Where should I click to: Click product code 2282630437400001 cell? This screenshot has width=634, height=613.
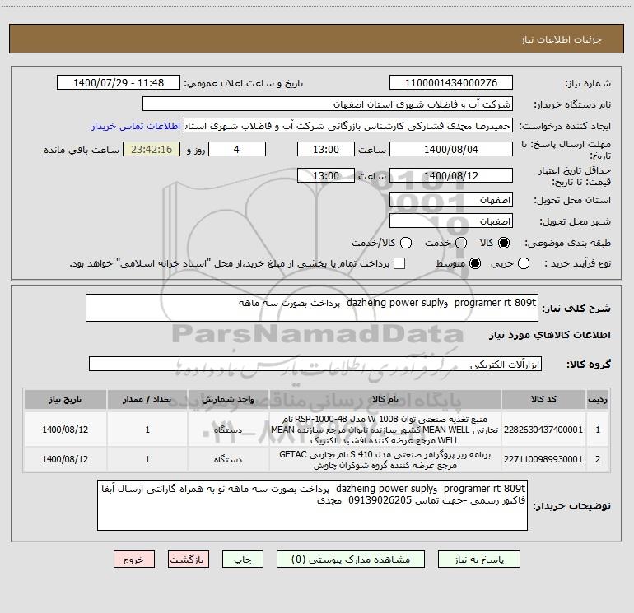click(543, 430)
